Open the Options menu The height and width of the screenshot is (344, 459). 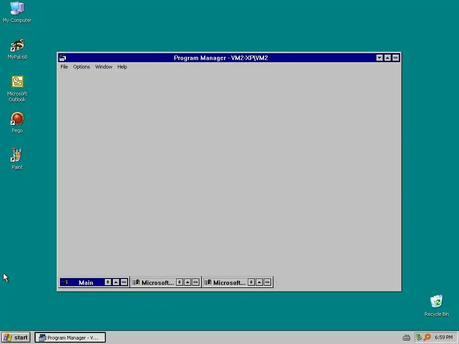click(82, 67)
